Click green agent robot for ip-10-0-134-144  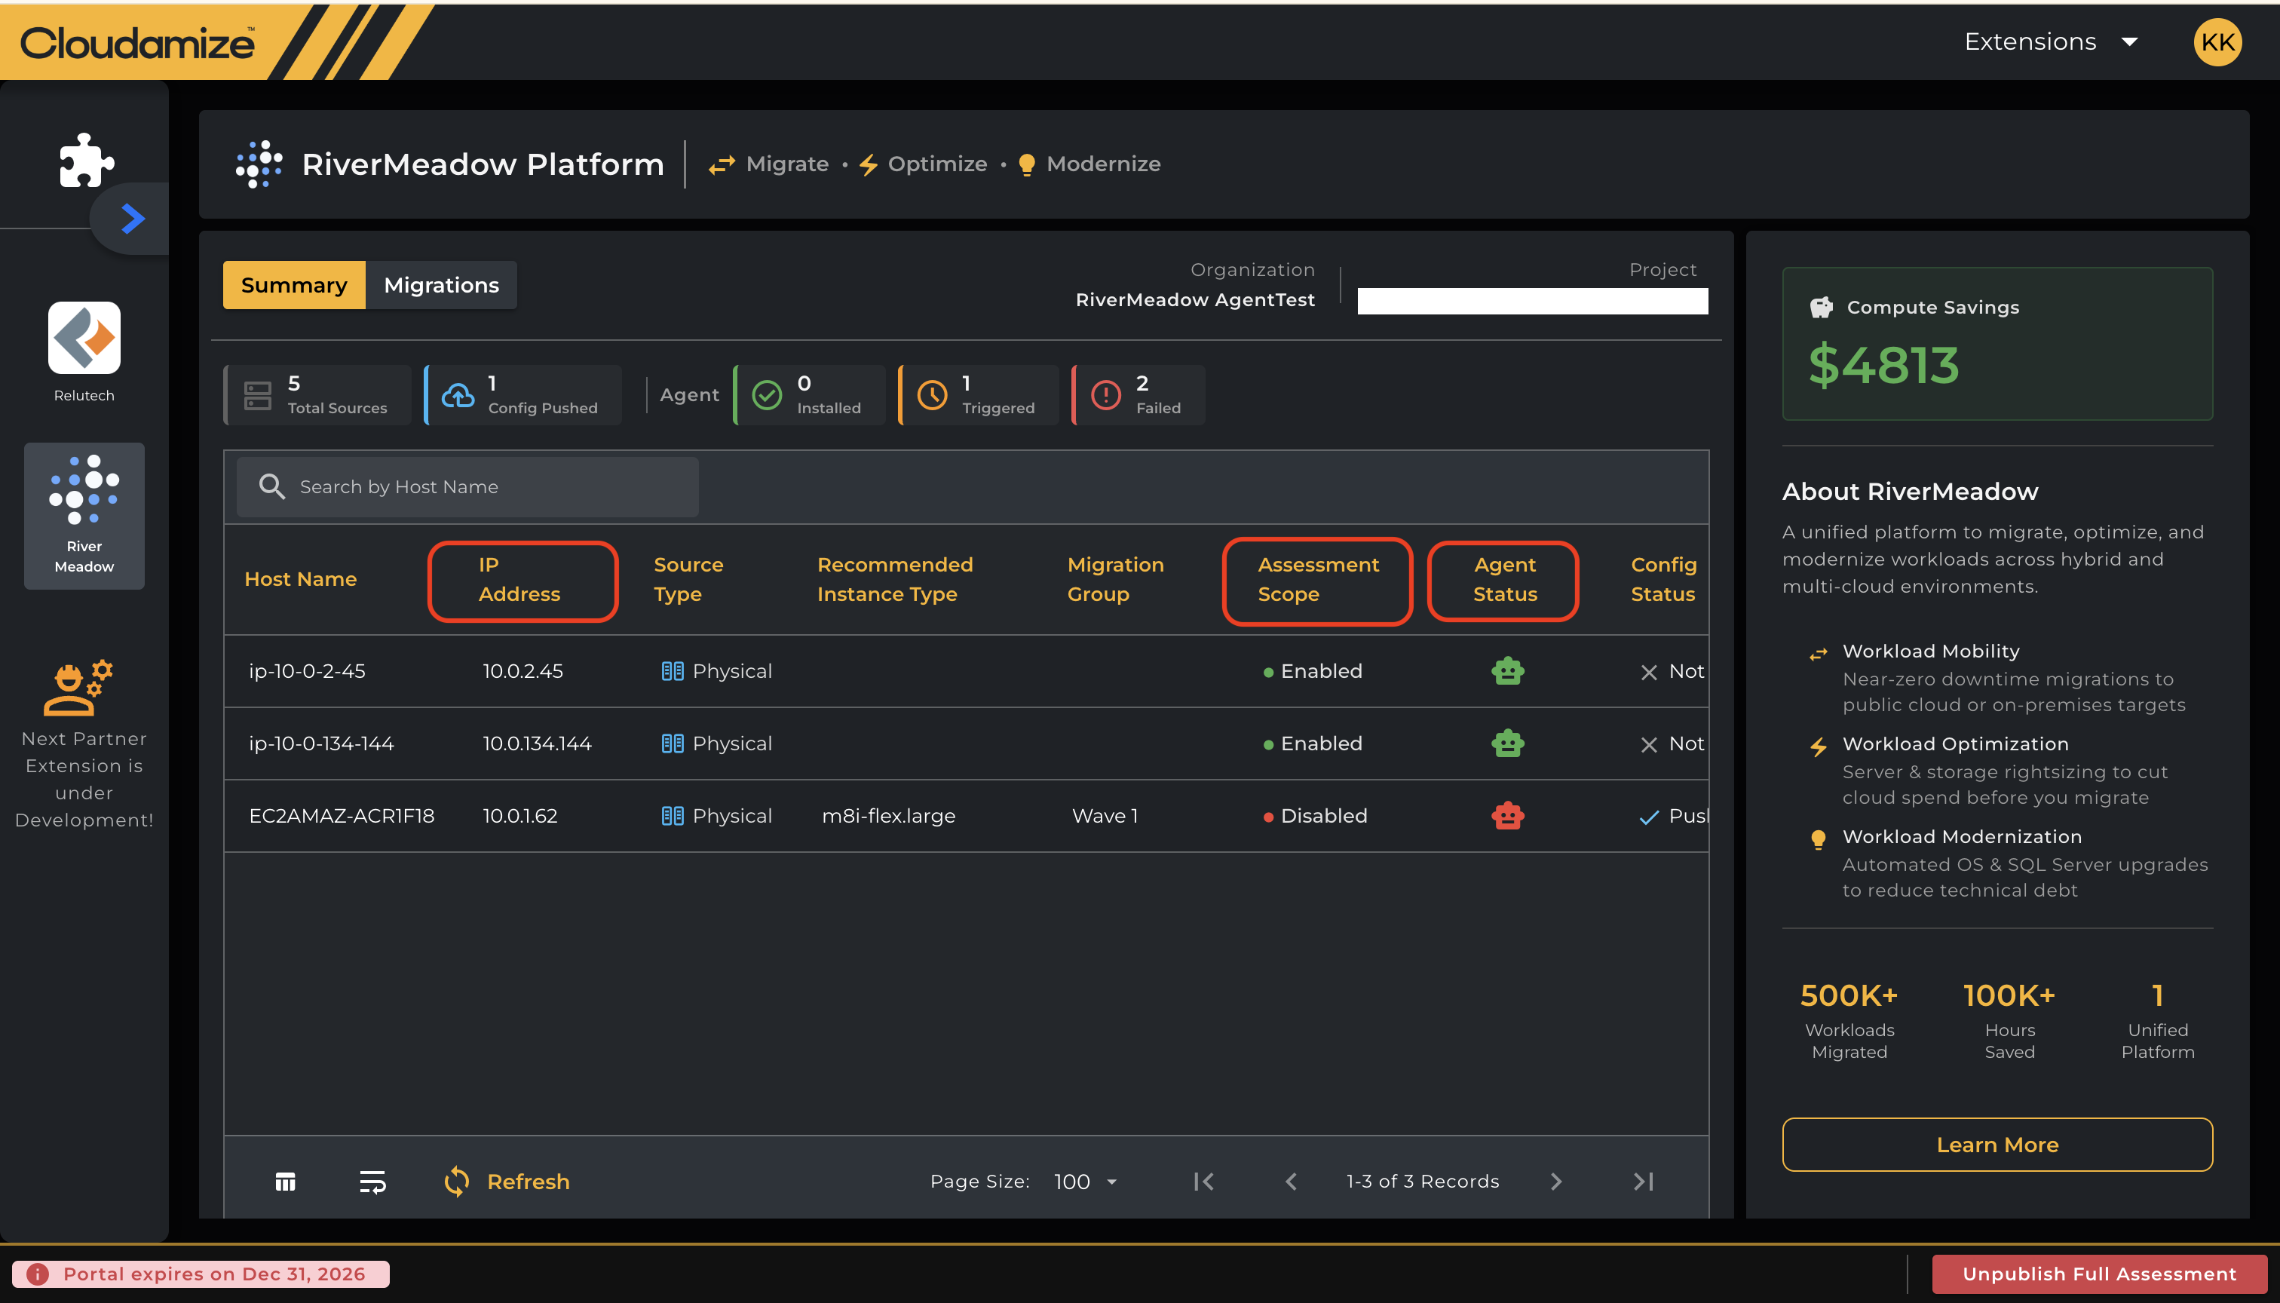point(1508,743)
